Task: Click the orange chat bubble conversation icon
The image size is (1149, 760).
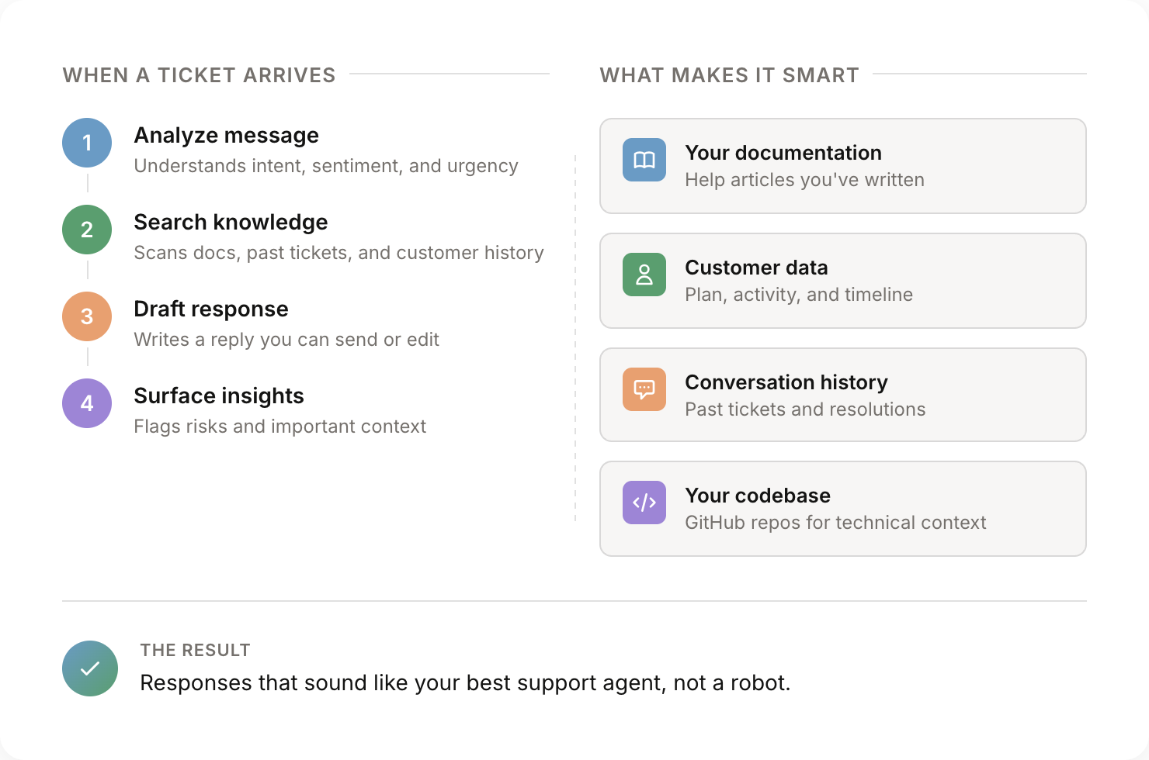Action: (x=644, y=389)
